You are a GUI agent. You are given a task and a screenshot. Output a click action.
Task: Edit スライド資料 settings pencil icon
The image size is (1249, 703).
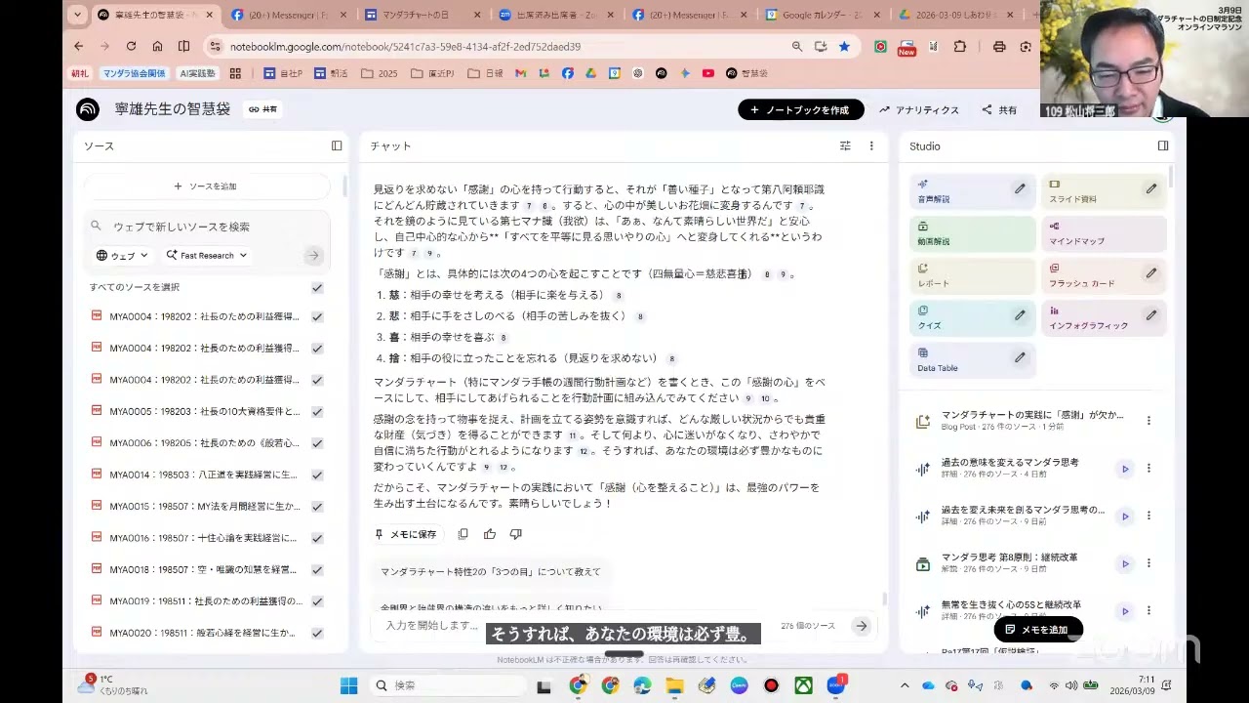1151,188
